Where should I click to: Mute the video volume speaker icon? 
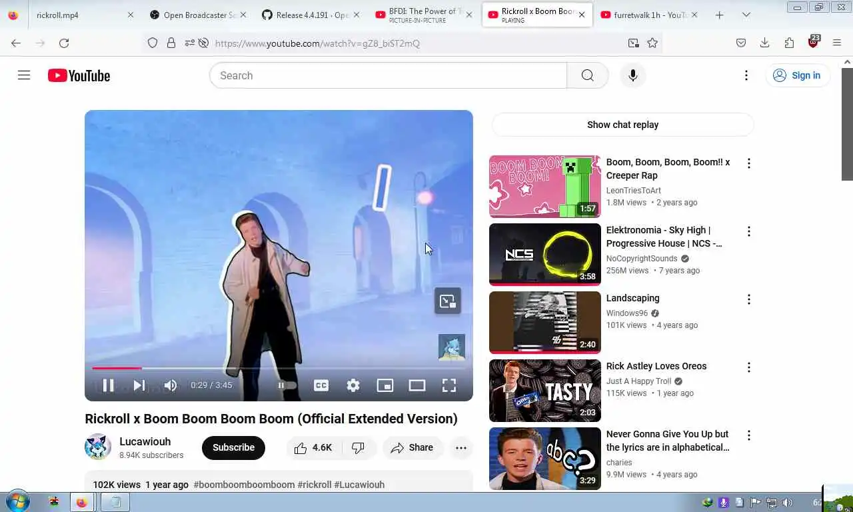[171, 385]
